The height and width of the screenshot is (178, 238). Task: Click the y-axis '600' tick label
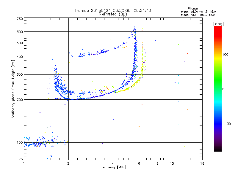click(x=20, y=32)
